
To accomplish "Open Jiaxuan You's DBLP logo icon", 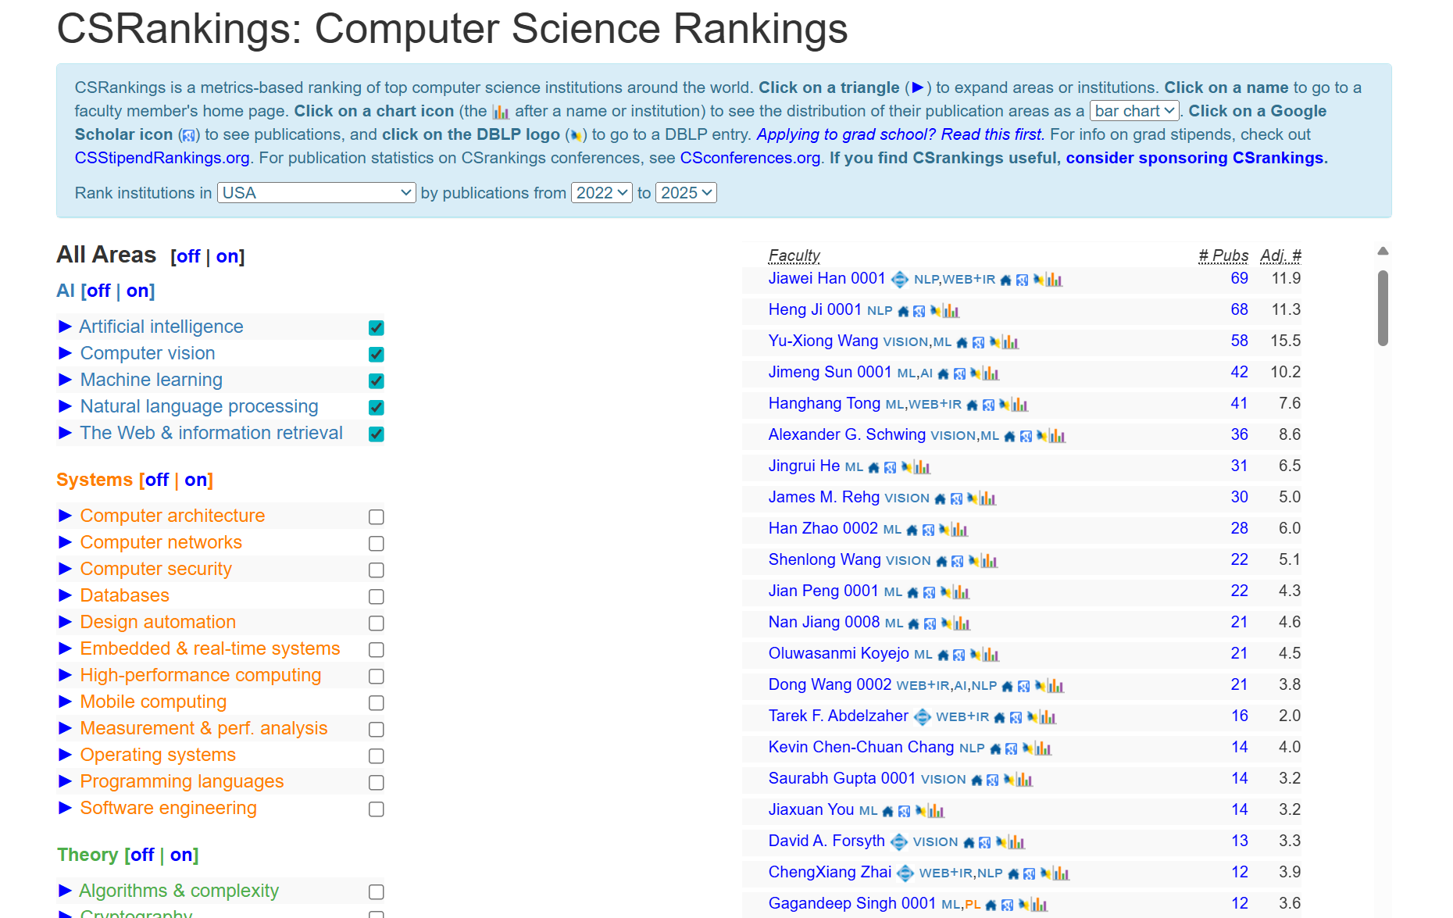I will pos(920,811).
